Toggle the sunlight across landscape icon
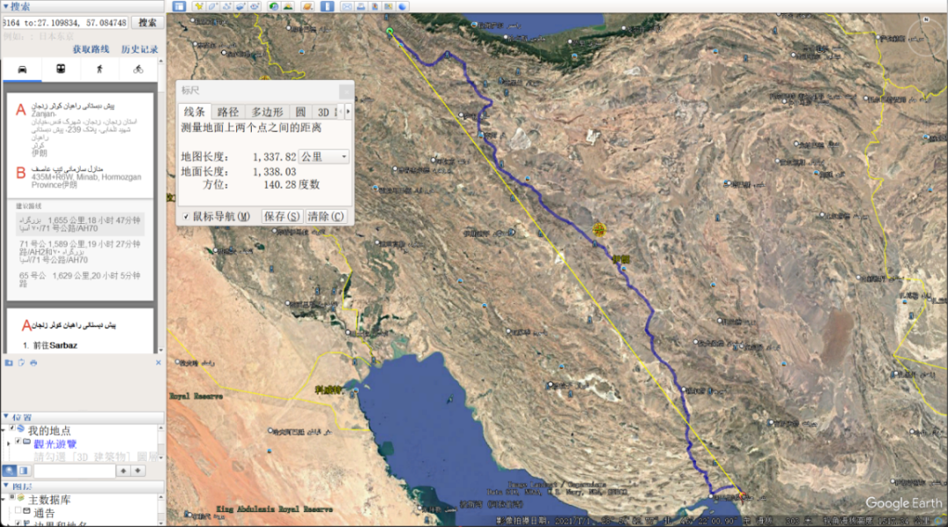The height and width of the screenshot is (527, 948). point(288,6)
